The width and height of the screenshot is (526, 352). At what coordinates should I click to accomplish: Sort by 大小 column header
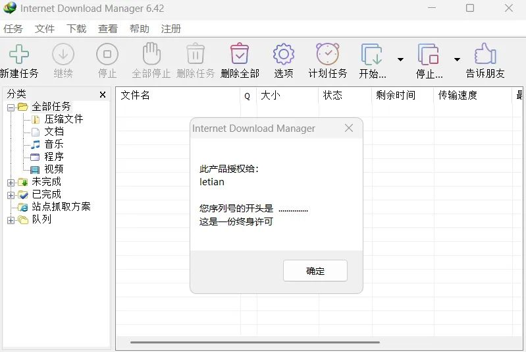pos(288,96)
